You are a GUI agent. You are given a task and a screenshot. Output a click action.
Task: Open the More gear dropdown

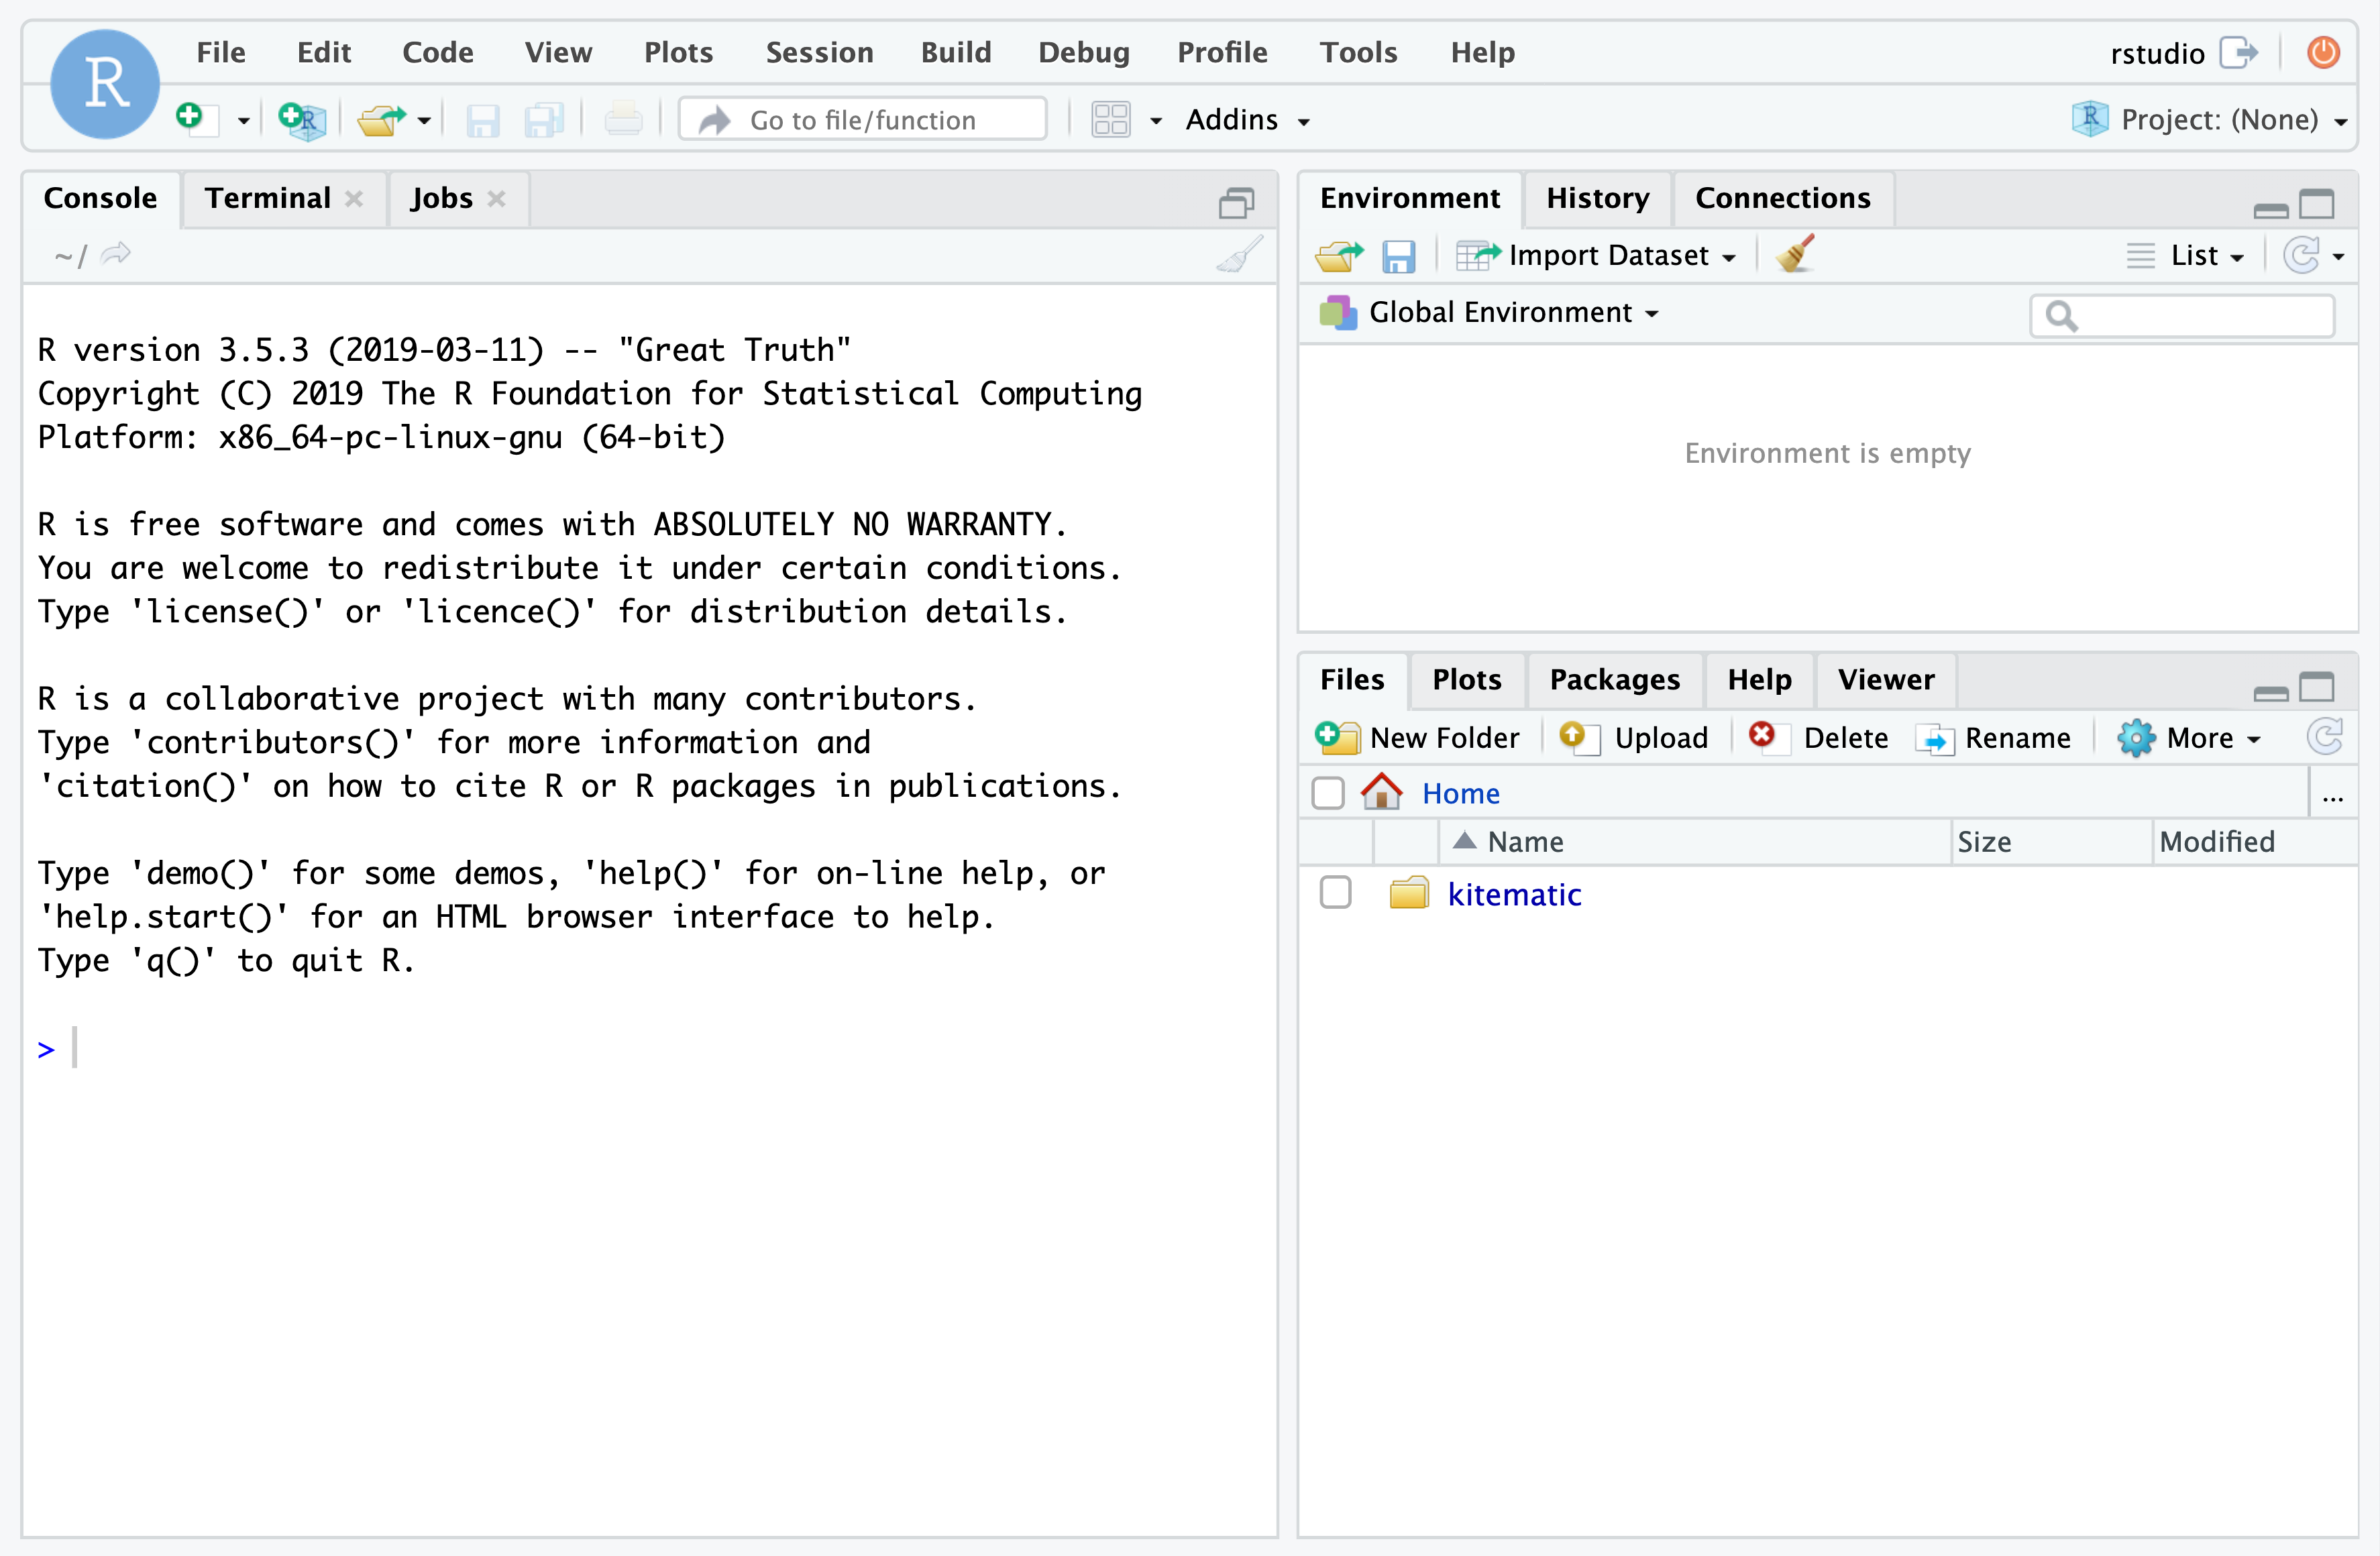point(2188,738)
